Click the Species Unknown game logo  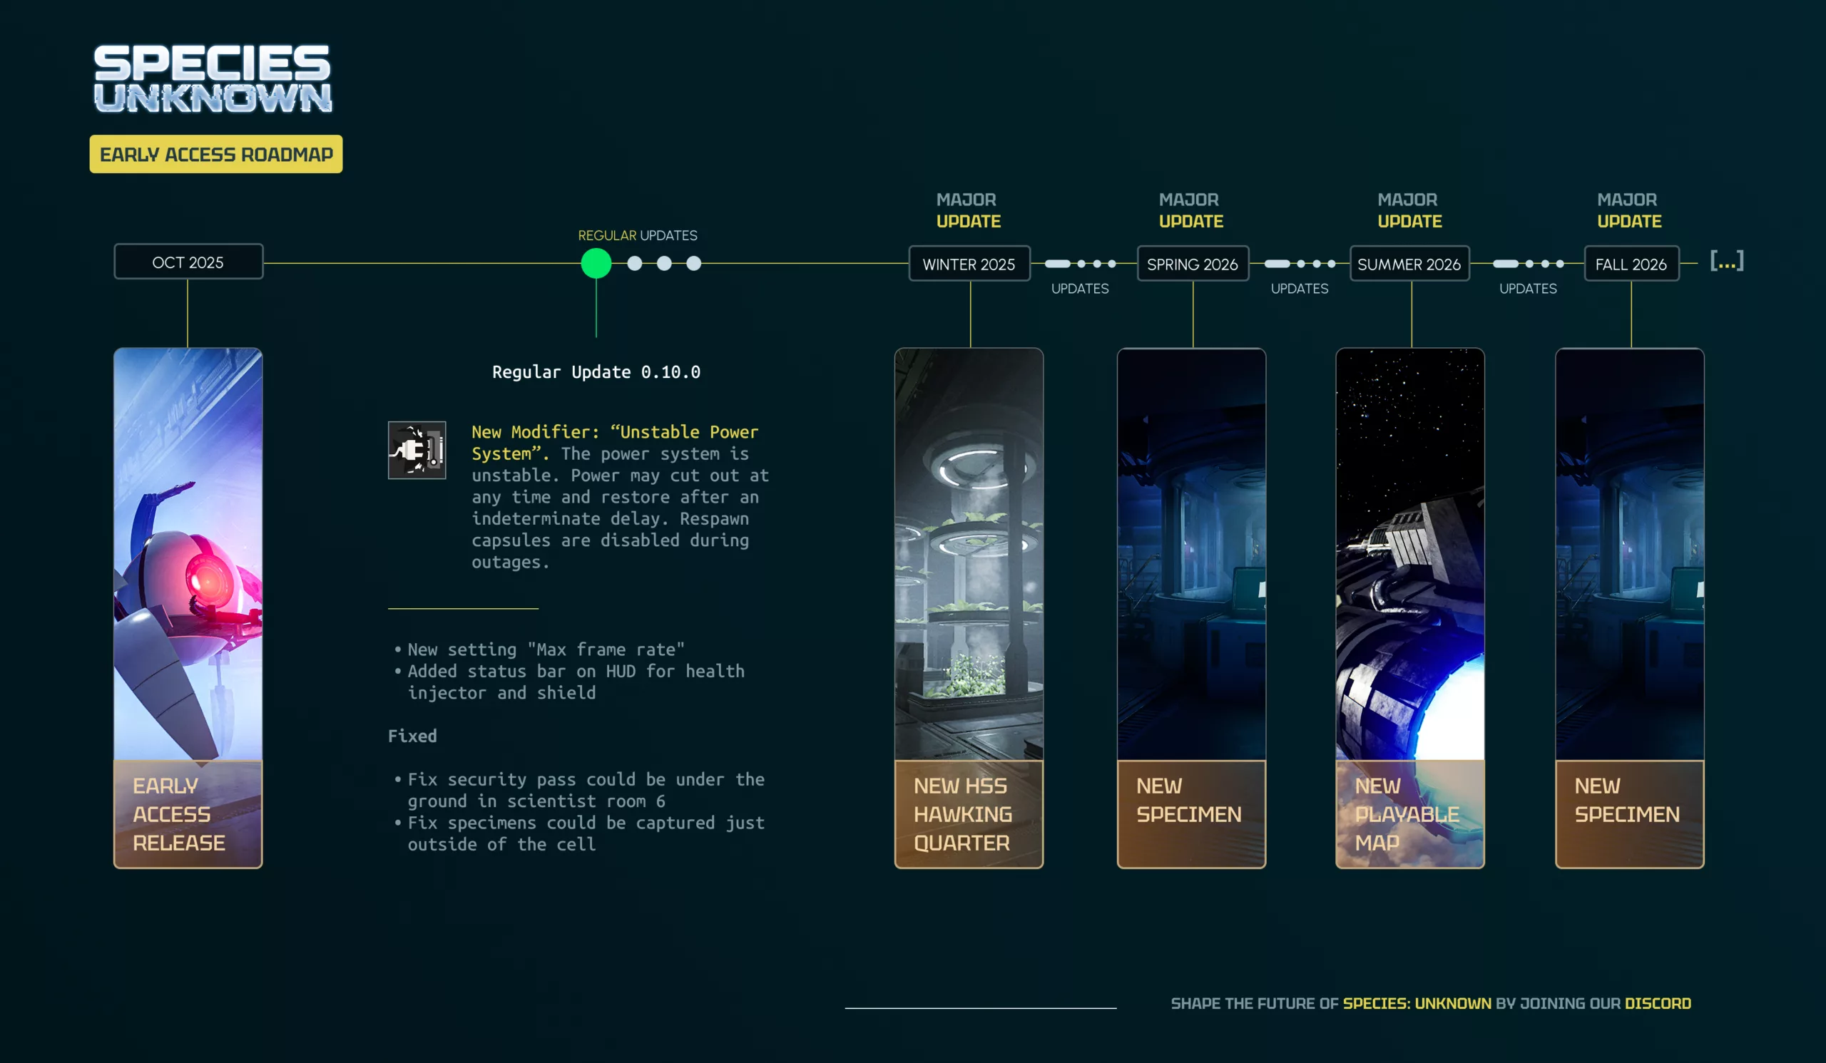click(x=213, y=79)
